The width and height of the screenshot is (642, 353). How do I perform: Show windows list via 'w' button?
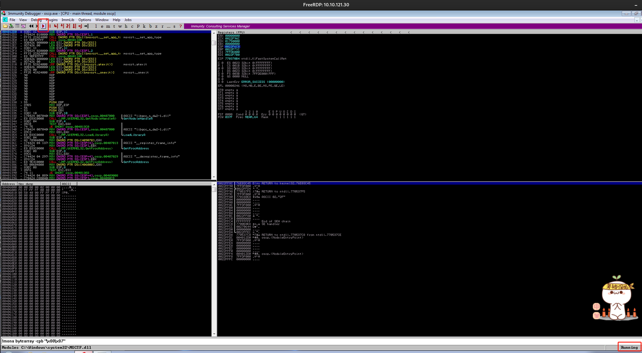click(120, 26)
